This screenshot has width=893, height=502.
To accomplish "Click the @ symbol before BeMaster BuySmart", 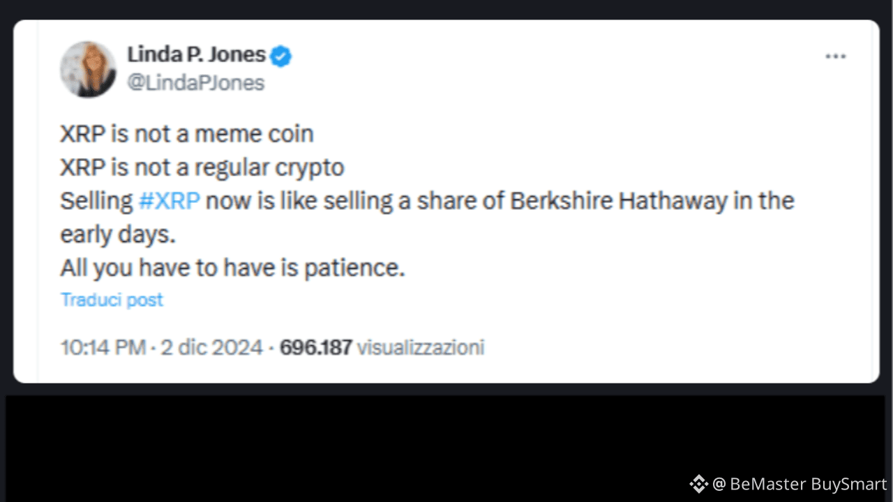I will (718, 484).
